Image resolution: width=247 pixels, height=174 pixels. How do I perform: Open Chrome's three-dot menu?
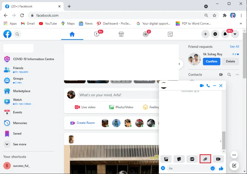[241, 15]
